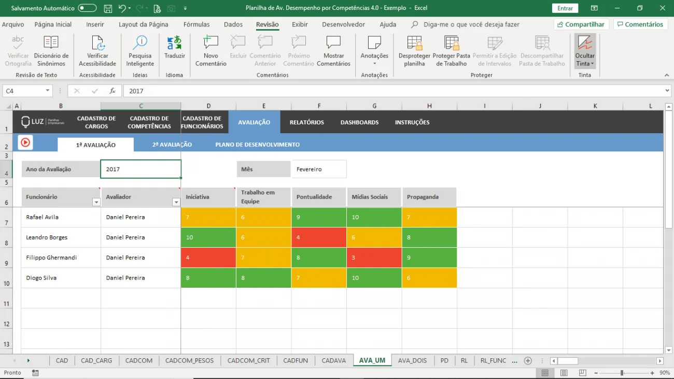Switch to Page Break Preview icon

coord(582,373)
